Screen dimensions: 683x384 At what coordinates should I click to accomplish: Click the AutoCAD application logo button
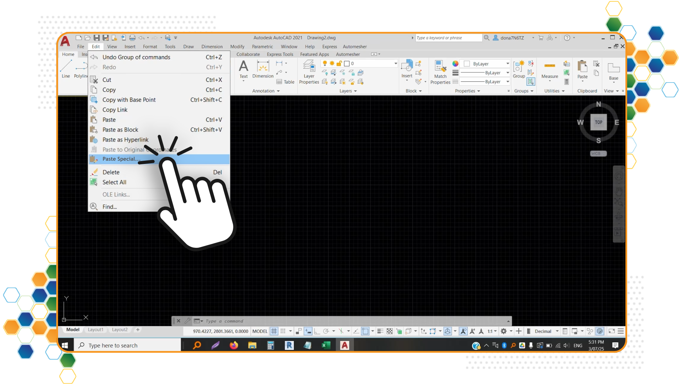(65, 41)
